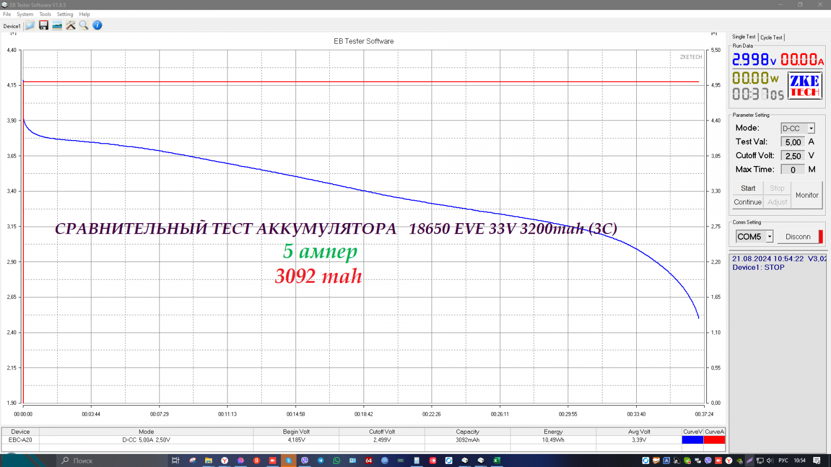Viewport: 831px width, 467px height.
Task: Switch to the Cycle Test tab
Action: pyautogui.click(x=771, y=37)
